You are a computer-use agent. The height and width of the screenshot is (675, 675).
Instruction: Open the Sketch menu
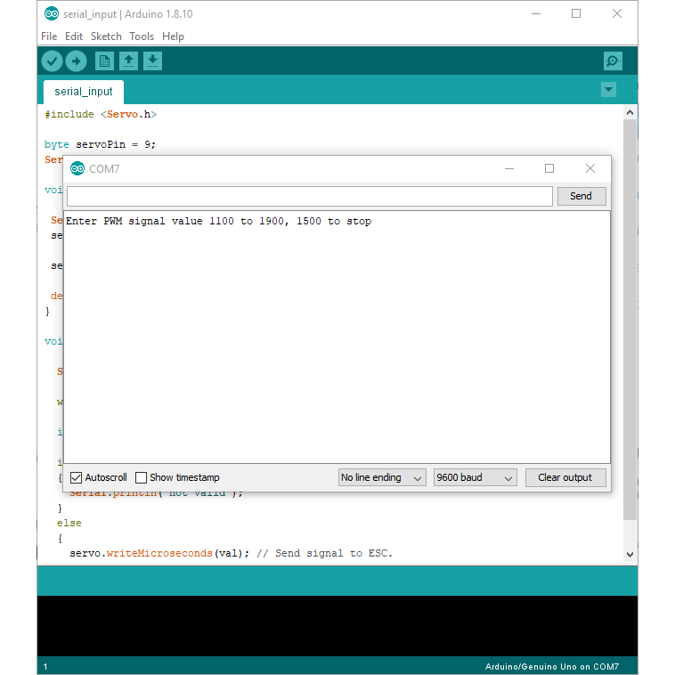point(106,37)
